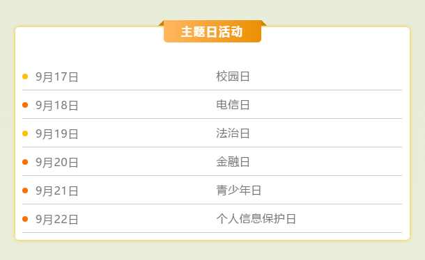Click the orange bullet next to 9月22日

[25, 219]
